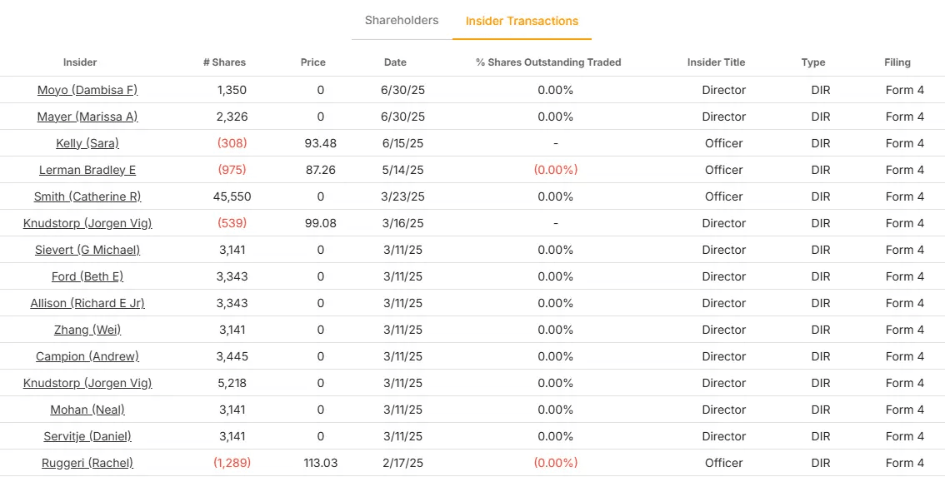This screenshot has width=945, height=477.
Task: Open Ruggeri (Rachel) insider link
Action: point(87,463)
